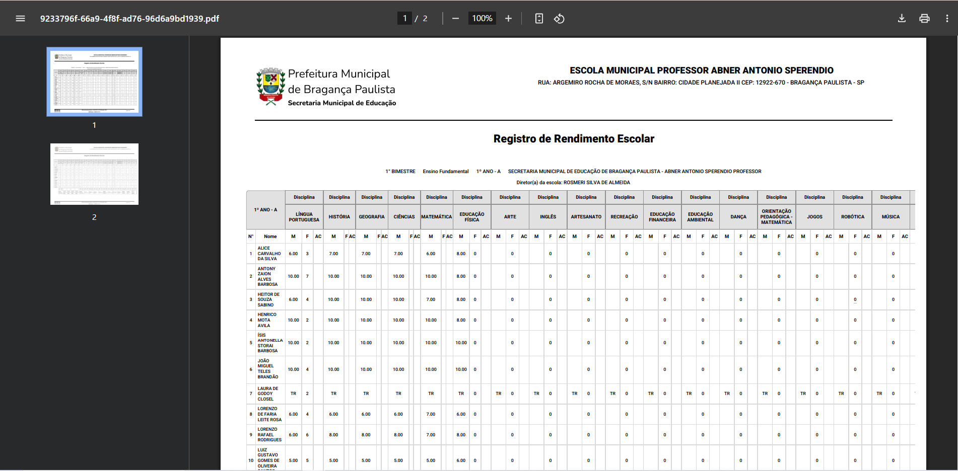Click student name 'HENRICO MOTA AVILA'
Image resolution: width=958 pixels, height=471 pixels.
click(267, 320)
